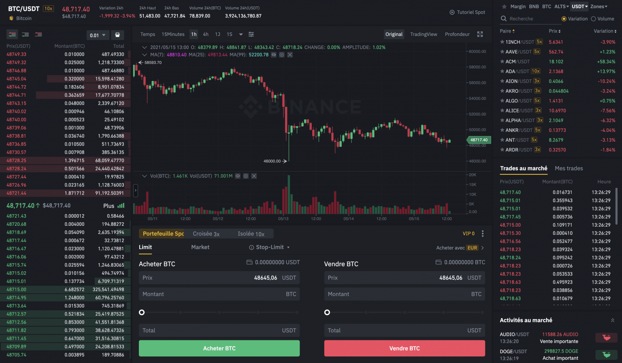Open Vol indicator settings icon
Image resolution: width=622 pixels, height=363 pixels.
246,176
